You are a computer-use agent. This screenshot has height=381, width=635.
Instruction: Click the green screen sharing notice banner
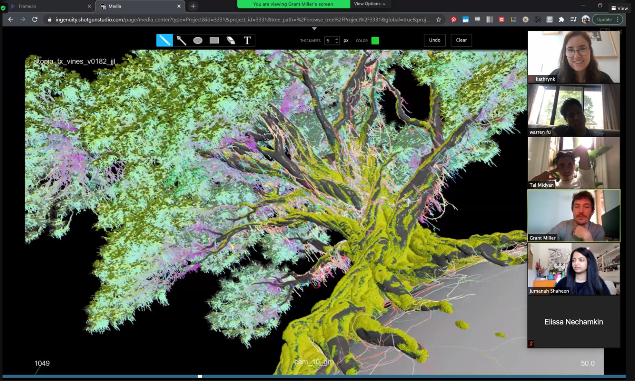(x=293, y=4)
